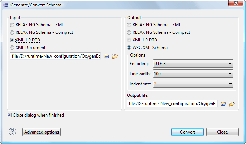Image resolution: width=246 pixels, height=144 pixels.
Task: Select input RELAX NG Schema - Compact
Action: tap(13, 32)
